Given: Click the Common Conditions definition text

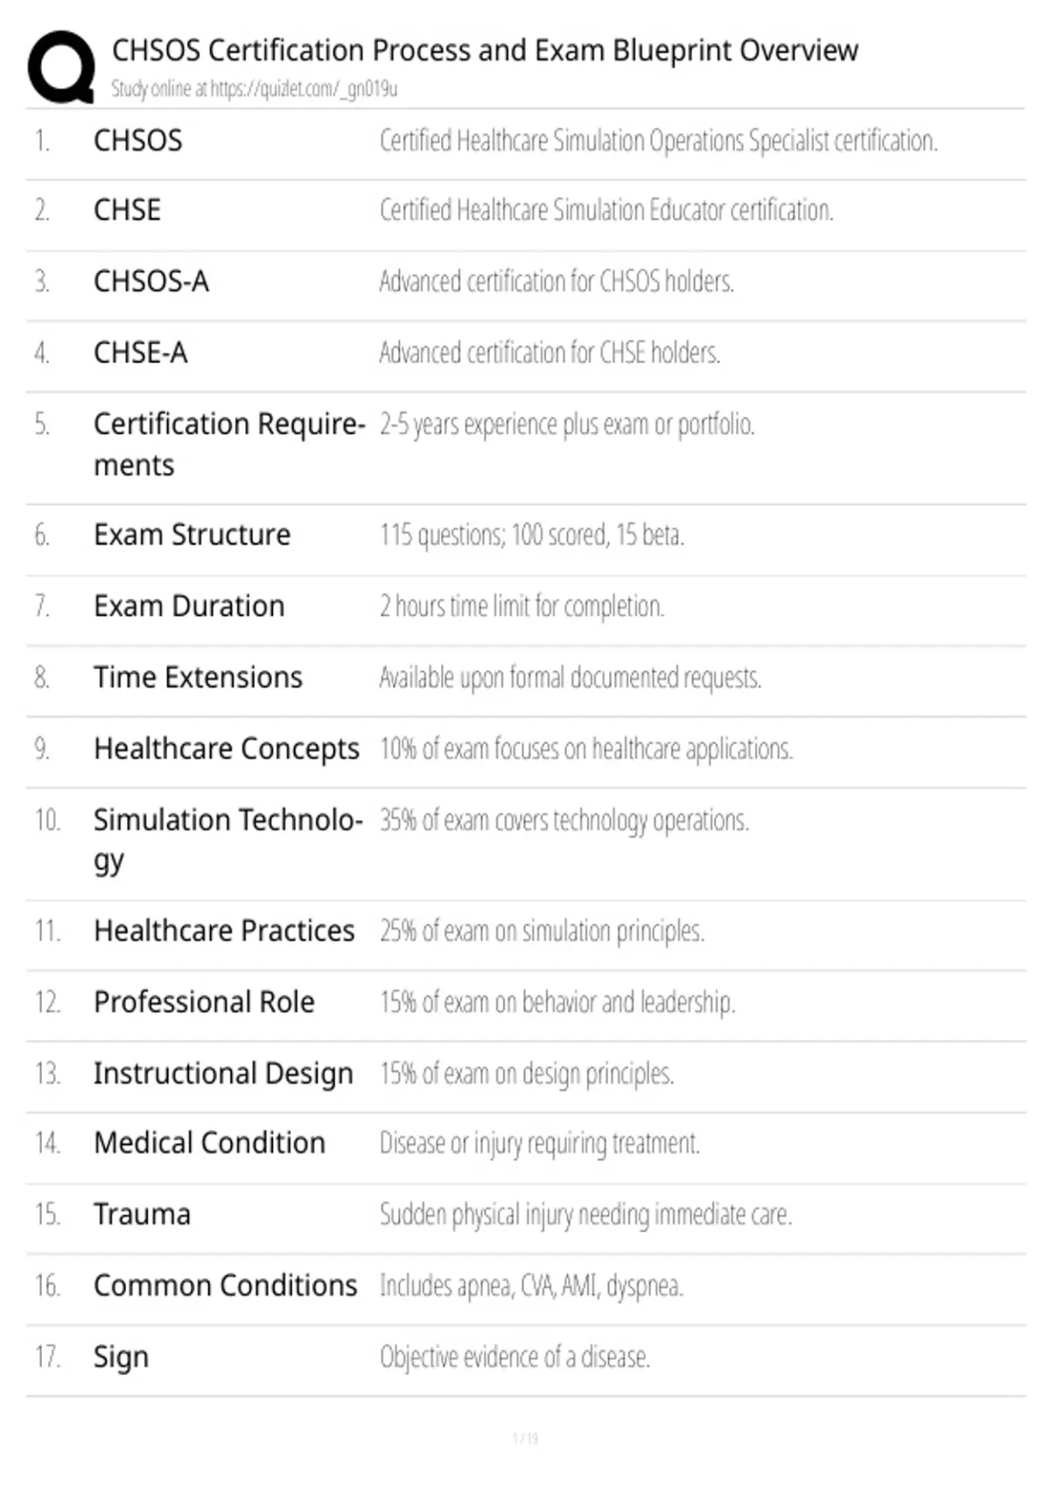Looking at the screenshot, I should [x=531, y=1286].
